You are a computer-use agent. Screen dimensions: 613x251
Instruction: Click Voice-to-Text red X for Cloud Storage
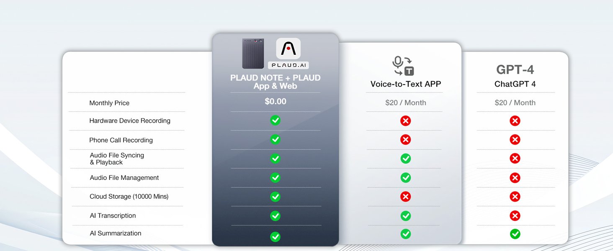coord(405,197)
